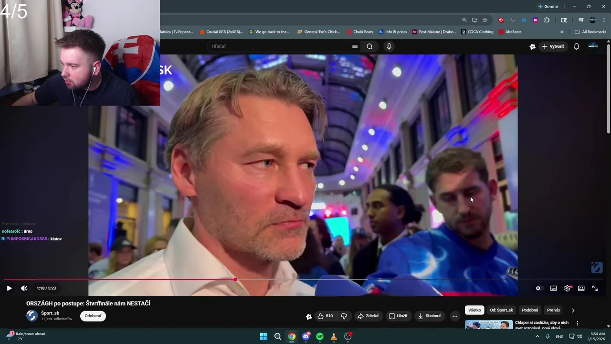This screenshot has height=344, width=611.
Task: Open the COCA Clothing bookmark
Action: coord(477,32)
